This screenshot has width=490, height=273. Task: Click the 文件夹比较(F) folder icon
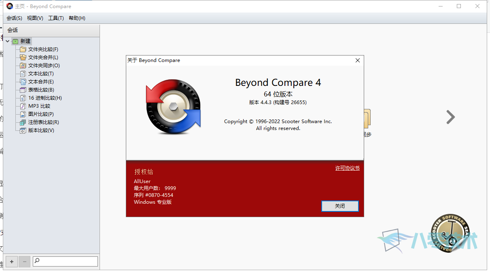[x=23, y=49]
